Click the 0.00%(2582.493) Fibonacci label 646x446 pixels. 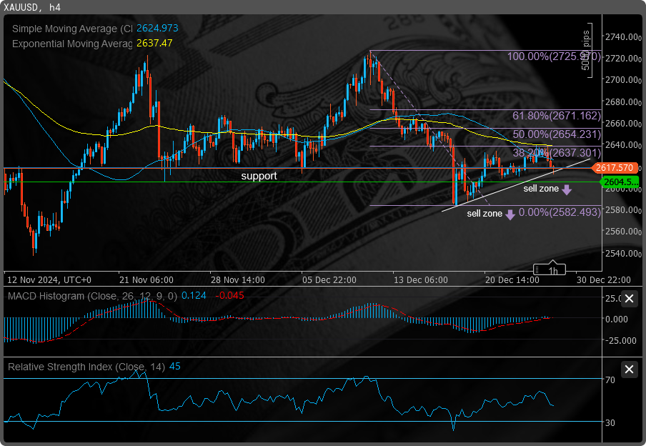tap(560, 212)
